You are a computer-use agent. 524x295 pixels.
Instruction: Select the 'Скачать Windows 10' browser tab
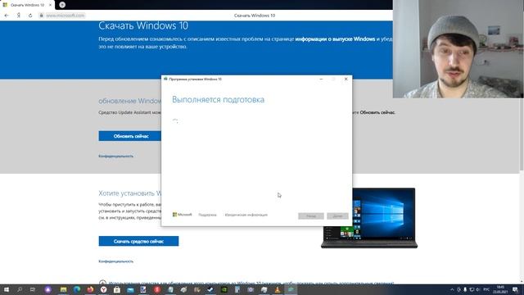27,5
